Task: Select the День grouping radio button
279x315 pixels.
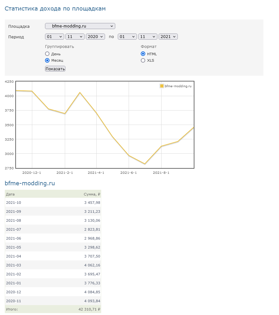Action: click(x=47, y=54)
